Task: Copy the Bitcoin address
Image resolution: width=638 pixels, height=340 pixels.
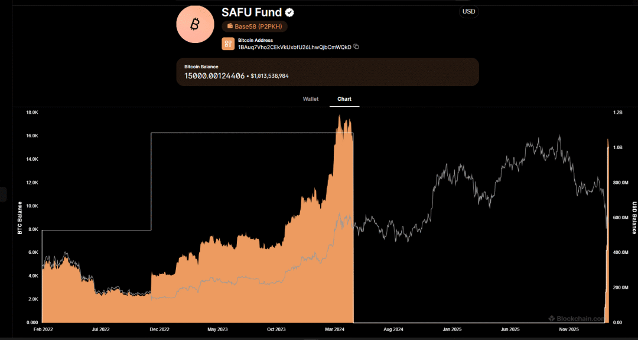Action: [x=356, y=47]
